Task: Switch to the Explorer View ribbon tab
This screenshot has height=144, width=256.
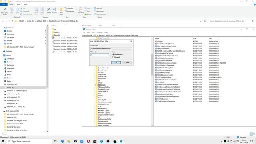Action: [26, 4]
